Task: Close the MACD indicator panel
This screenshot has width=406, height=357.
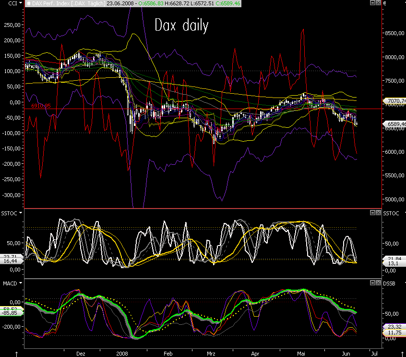Action: tap(378, 283)
